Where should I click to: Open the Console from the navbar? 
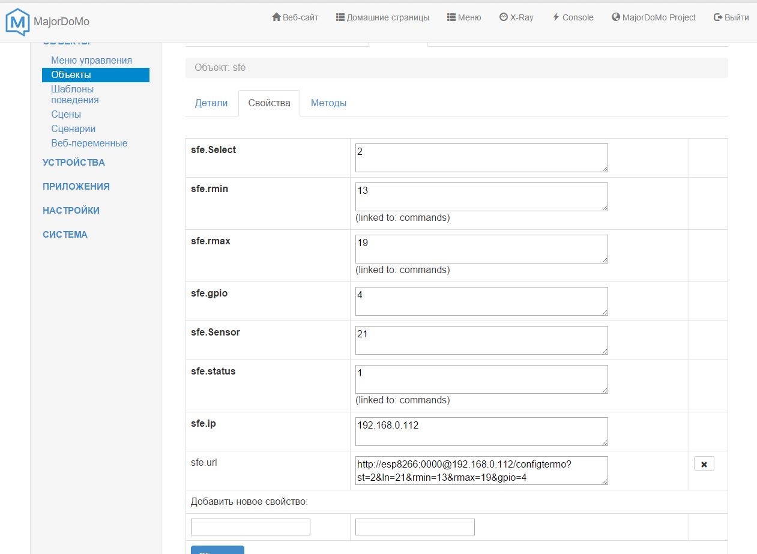pos(573,17)
